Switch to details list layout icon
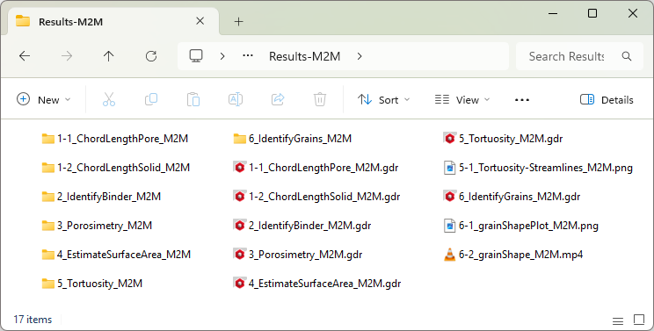Screen dimensions: 654x331 618,321
